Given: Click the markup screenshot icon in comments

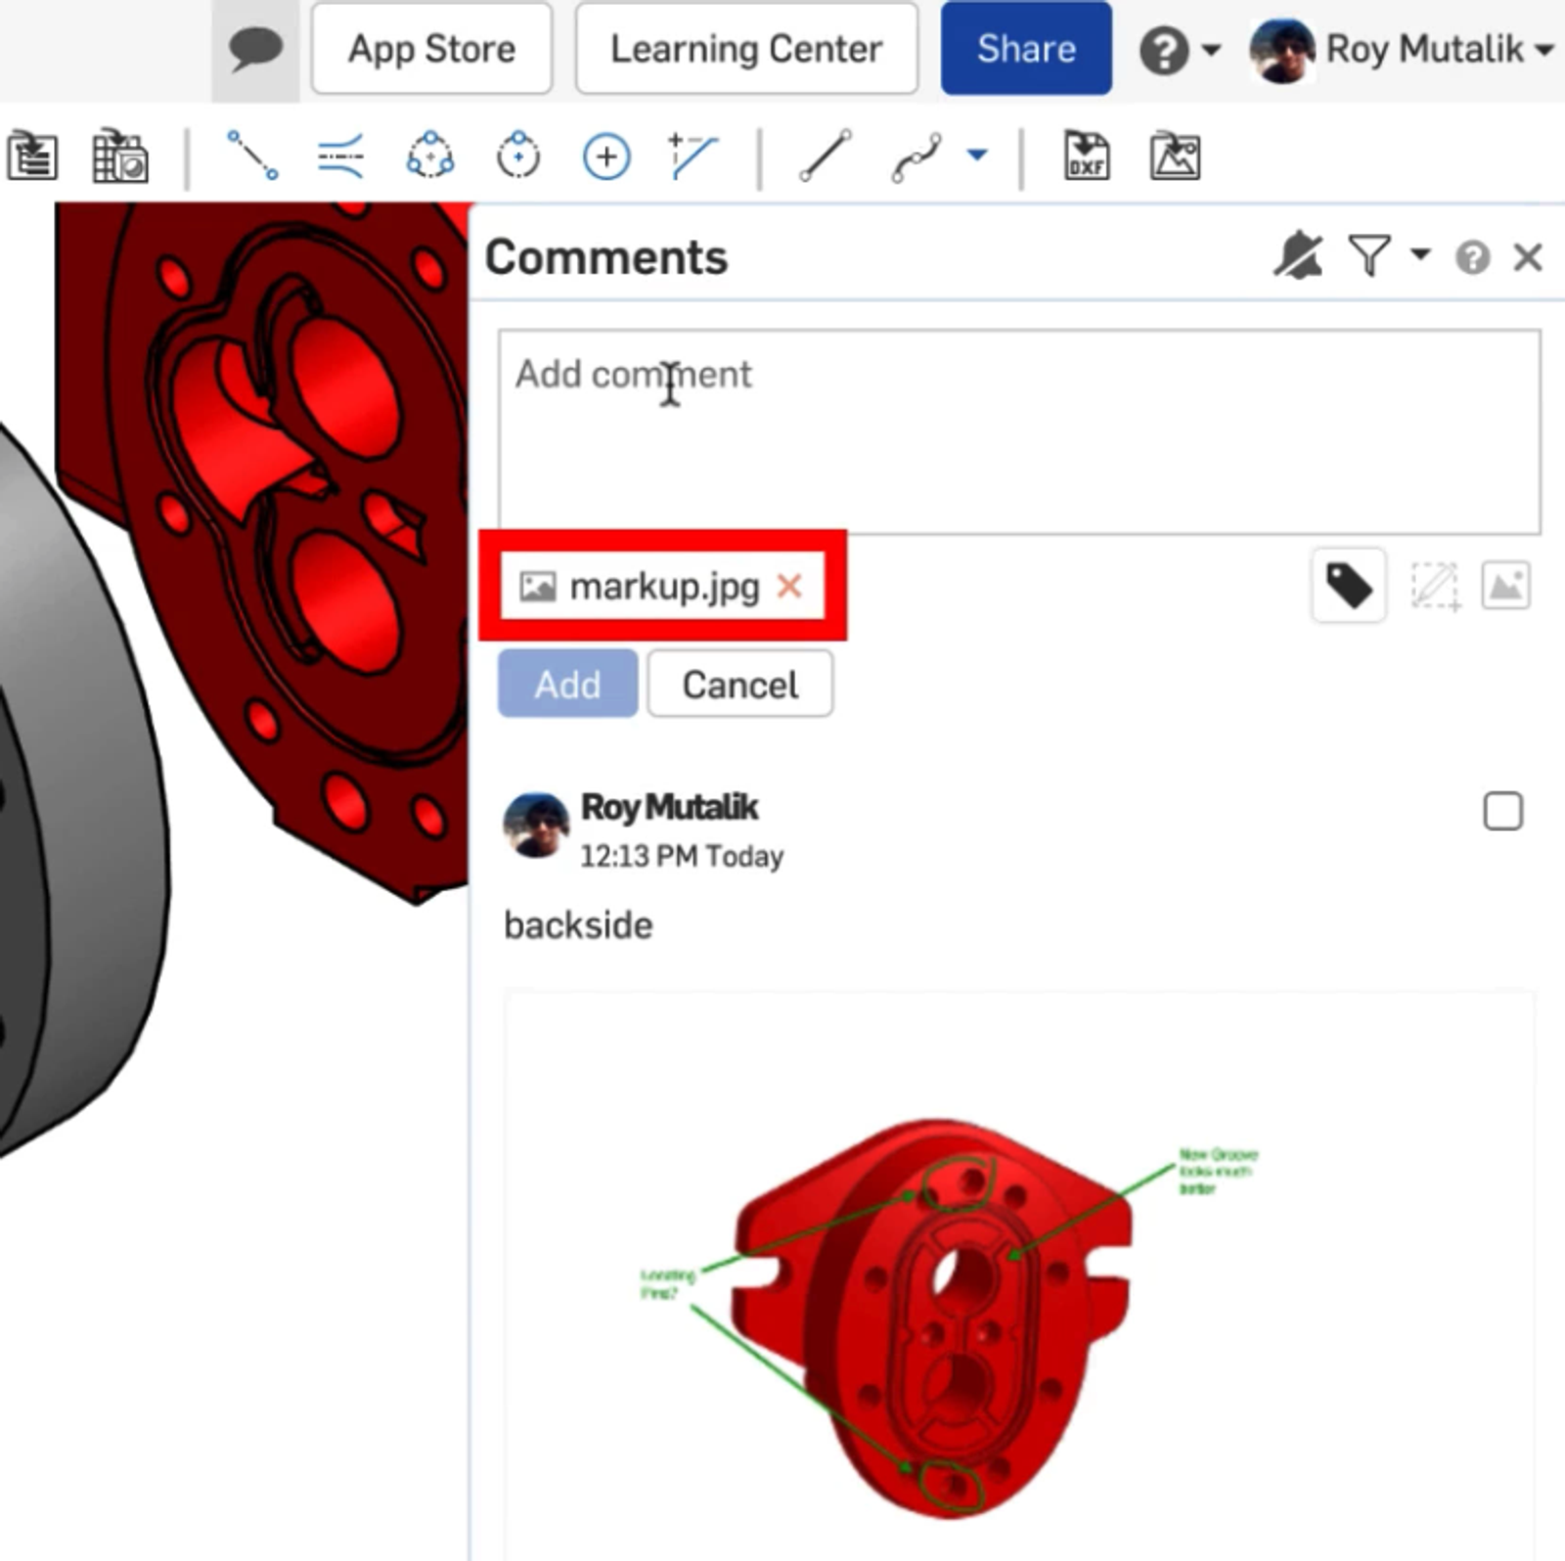Looking at the screenshot, I should tap(1435, 587).
